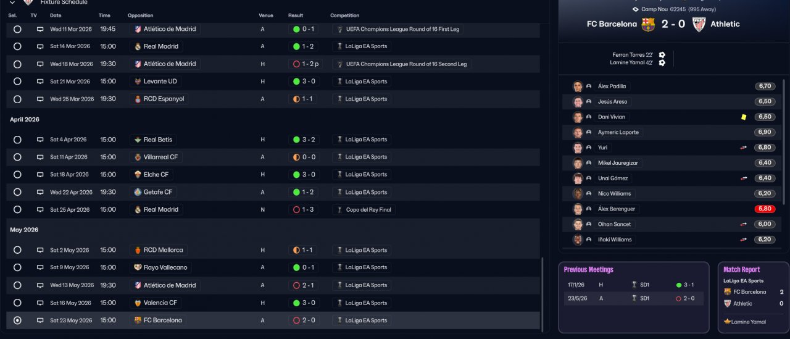Sort fixtures by Opposition column header
790x339 pixels.
pyautogui.click(x=141, y=15)
